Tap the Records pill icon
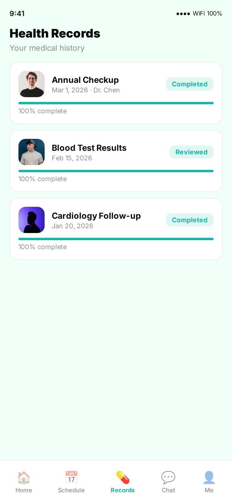Image resolution: width=232 pixels, height=503 pixels. coord(123,477)
